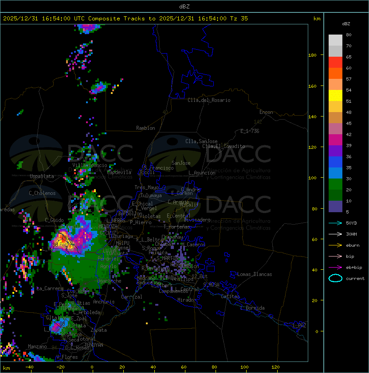
Task: Click the 'Clla.SanJose' map label
Action: [x=201, y=141]
